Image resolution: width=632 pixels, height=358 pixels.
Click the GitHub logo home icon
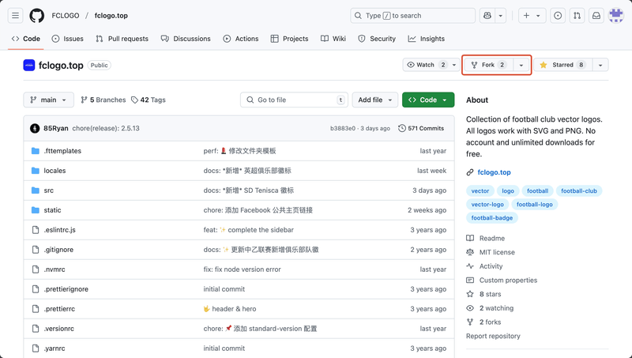pyautogui.click(x=37, y=16)
